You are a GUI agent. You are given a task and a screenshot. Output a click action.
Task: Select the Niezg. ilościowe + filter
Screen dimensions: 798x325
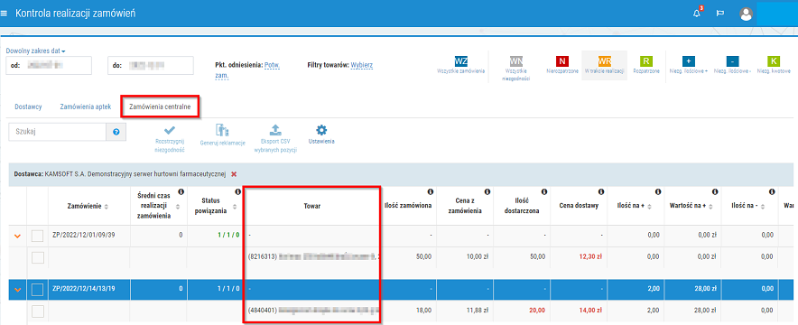[689, 65]
